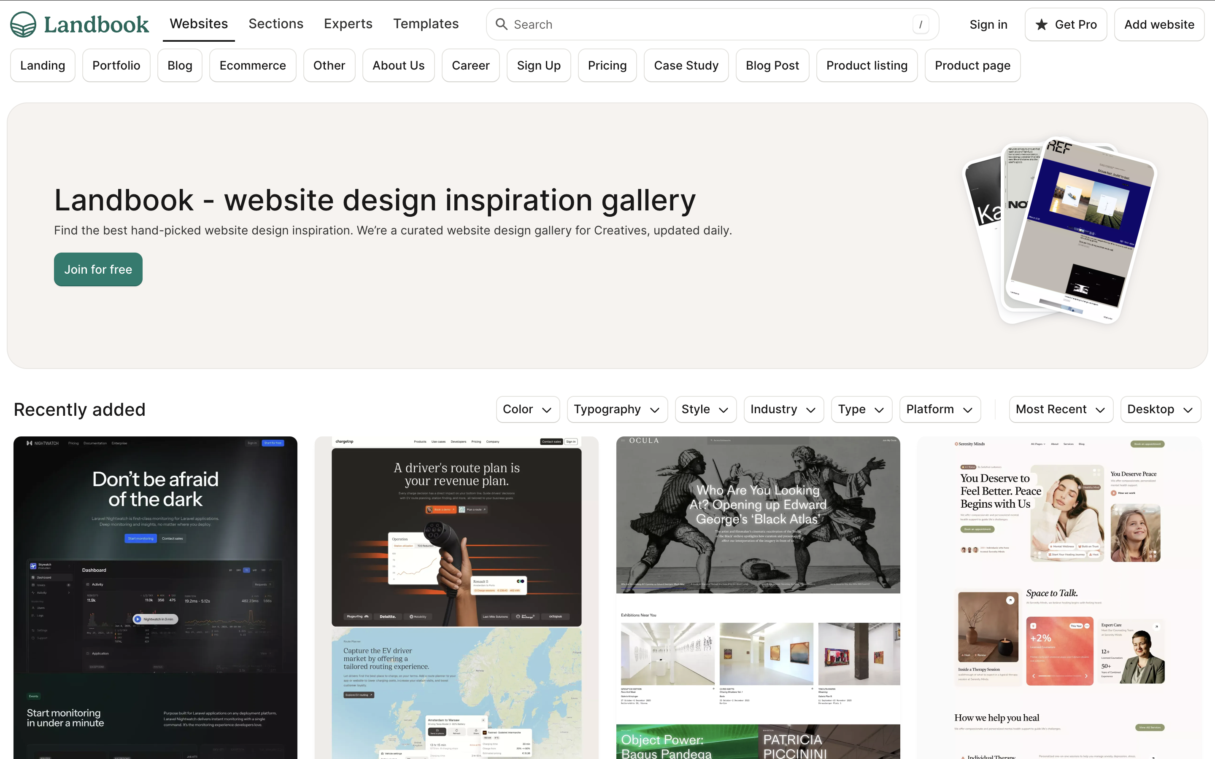Click in the Search input field

click(712, 24)
